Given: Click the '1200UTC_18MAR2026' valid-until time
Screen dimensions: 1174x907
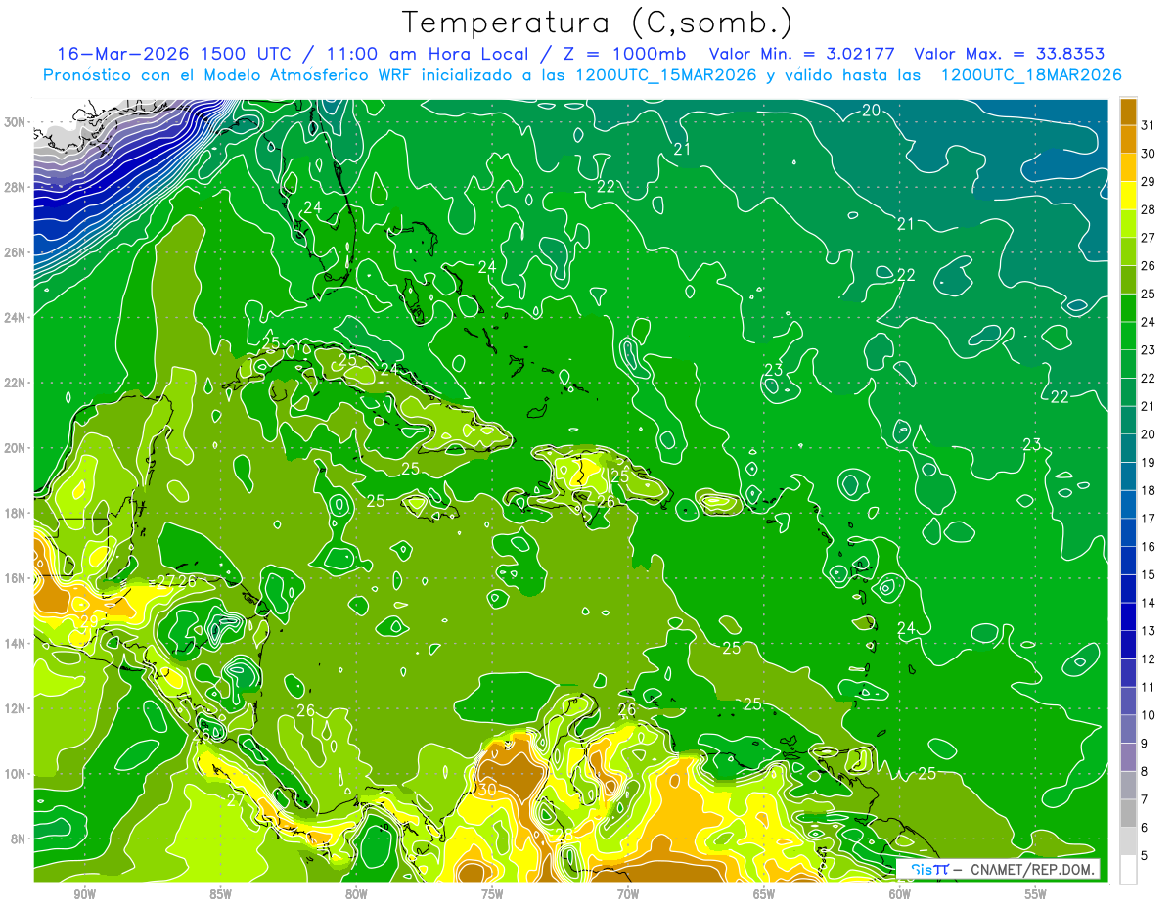Looking at the screenshot, I should tap(1031, 75).
